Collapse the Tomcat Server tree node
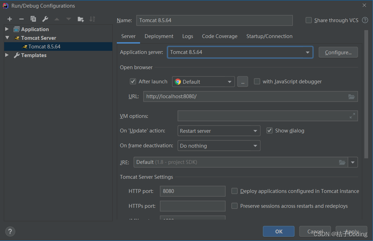The height and width of the screenshot is (241, 373). (7, 37)
